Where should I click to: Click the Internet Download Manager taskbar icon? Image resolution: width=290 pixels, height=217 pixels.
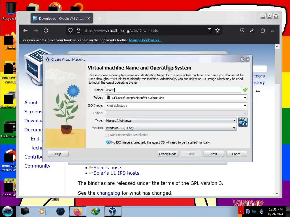[95, 211]
